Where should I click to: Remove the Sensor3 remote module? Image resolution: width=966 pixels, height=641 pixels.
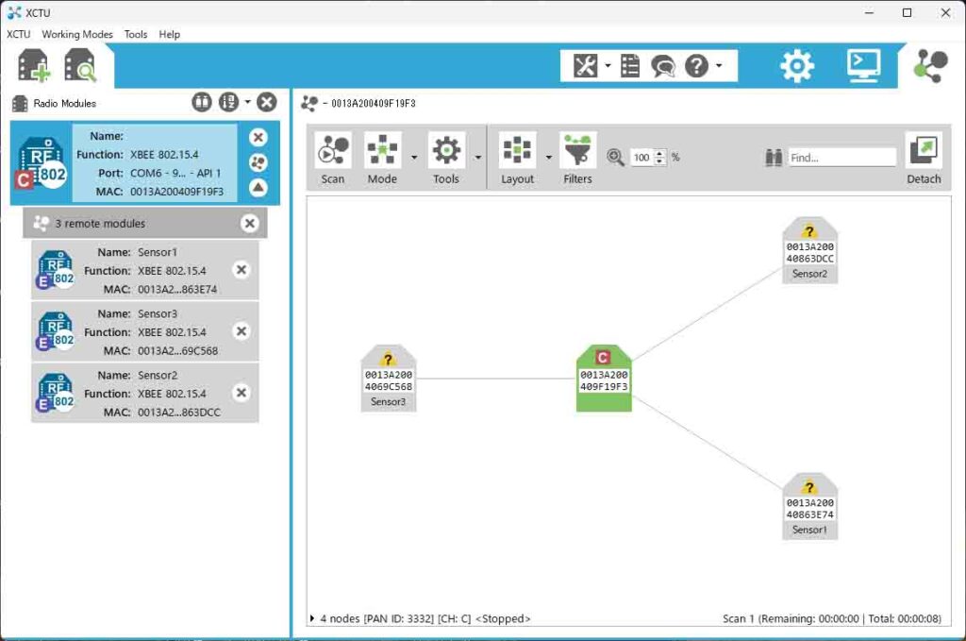tap(241, 331)
